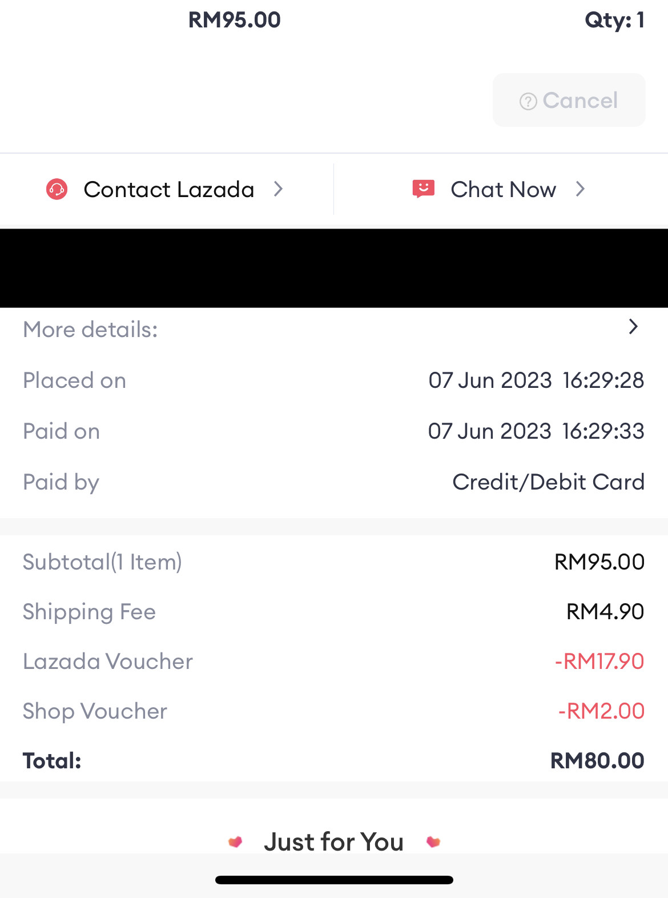Tap the Chat Now smiley bubble icon
Image resolution: width=668 pixels, height=898 pixels.
[424, 189]
